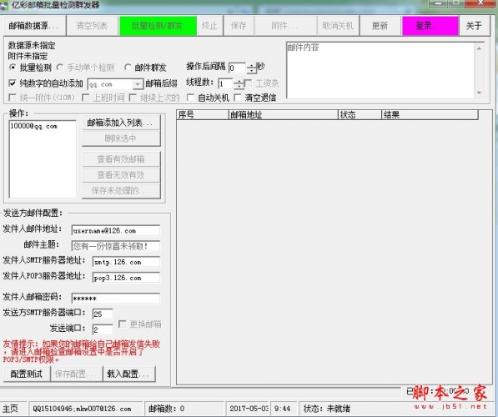
Task: Open 附件... button
Action: tap(285, 26)
